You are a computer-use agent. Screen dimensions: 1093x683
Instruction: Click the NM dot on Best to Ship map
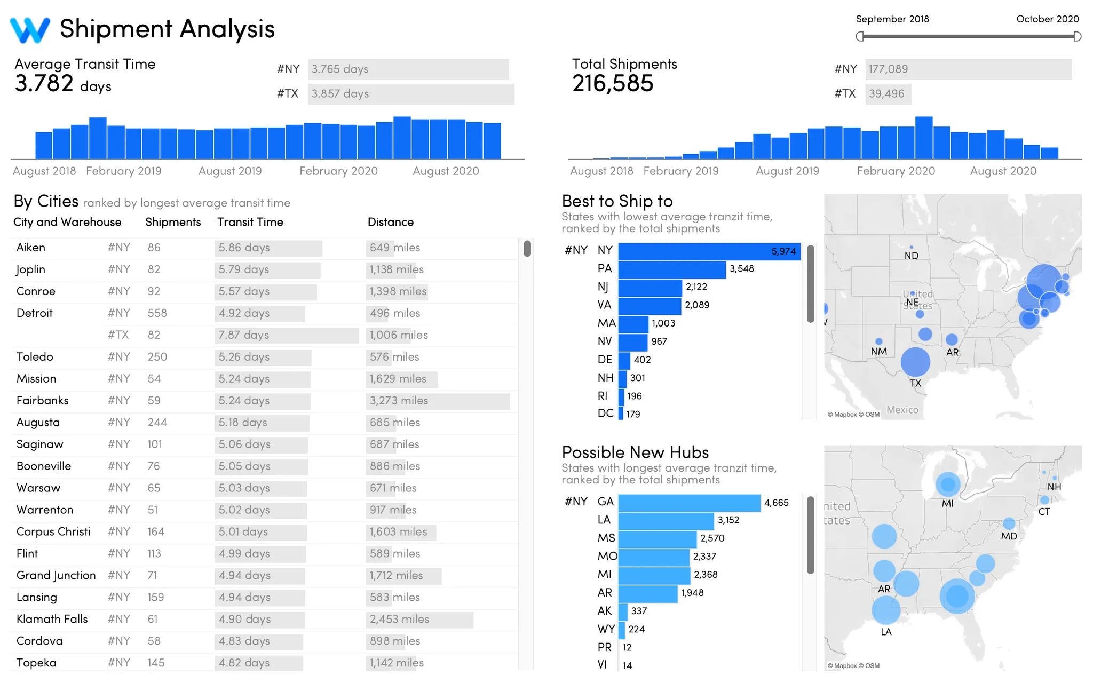[x=878, y=341]
